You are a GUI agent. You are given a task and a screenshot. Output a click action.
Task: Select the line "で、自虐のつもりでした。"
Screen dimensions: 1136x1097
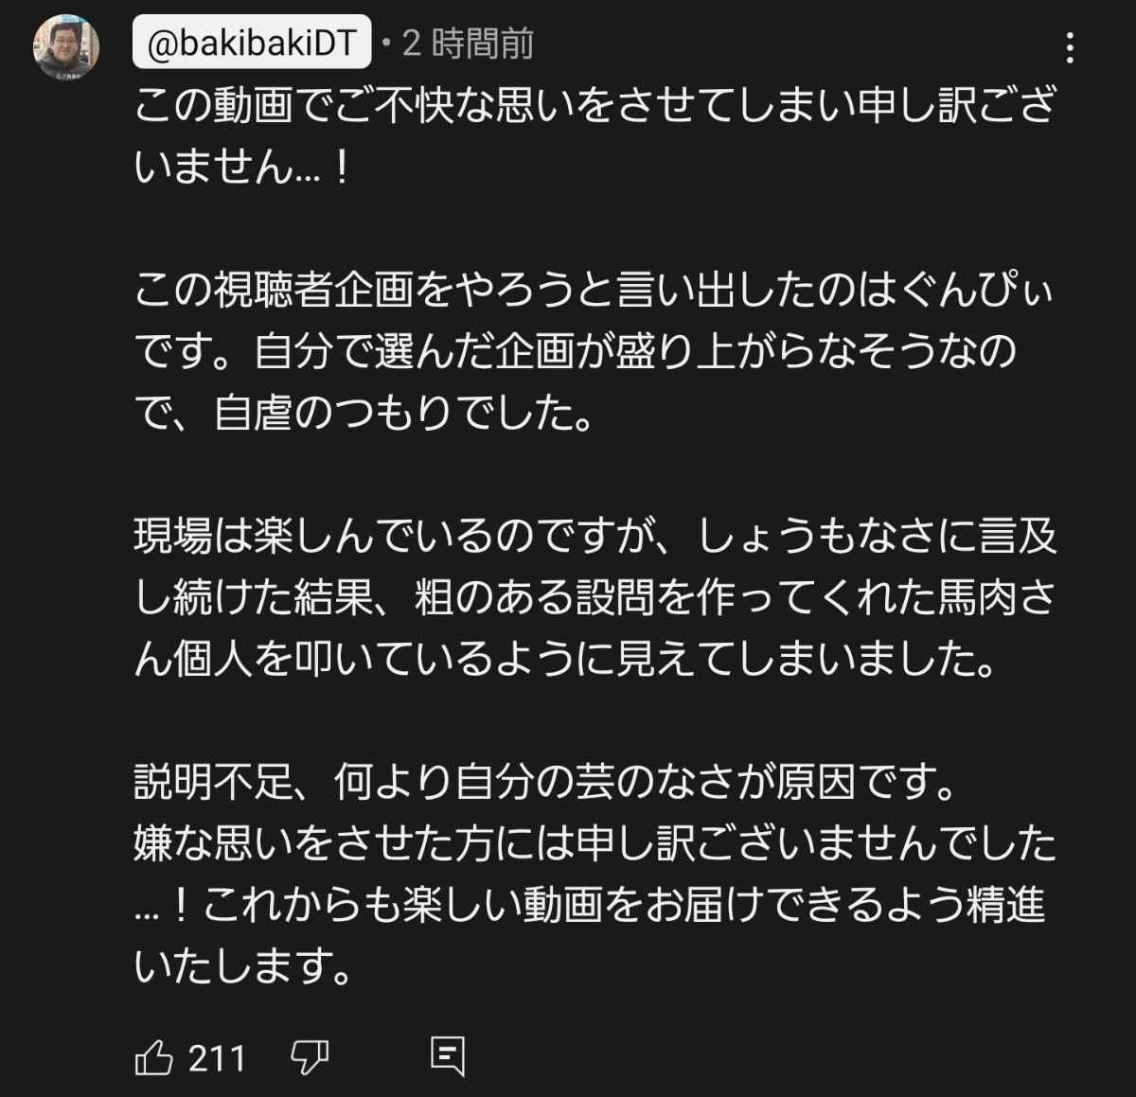(x=364, y=414)
